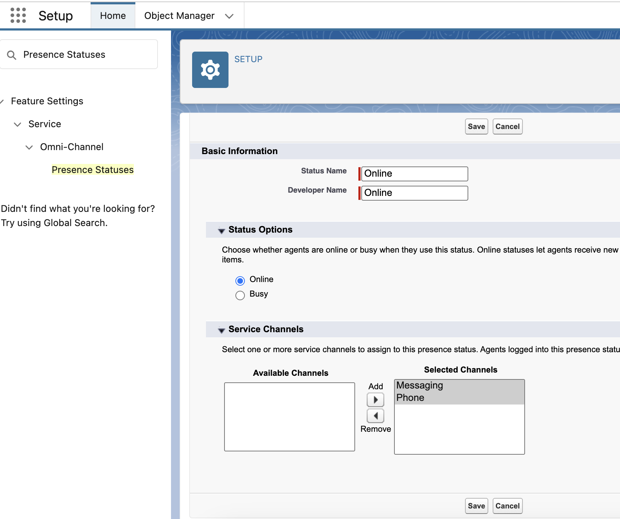Viewport: 620px width, 519px height.
Task: Click the top Cancel button
Action: coord(508,126)
